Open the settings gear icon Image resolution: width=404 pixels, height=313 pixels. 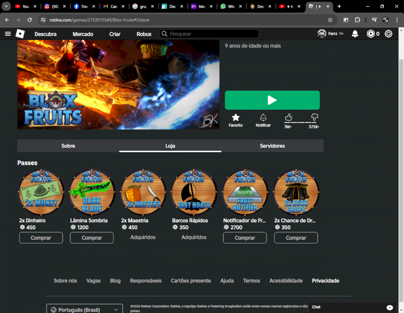pyautogui.click(x=388, y=34)
